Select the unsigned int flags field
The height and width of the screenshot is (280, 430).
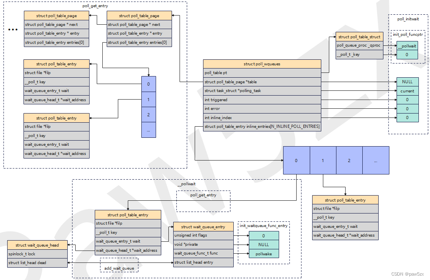tap(203, 235)
